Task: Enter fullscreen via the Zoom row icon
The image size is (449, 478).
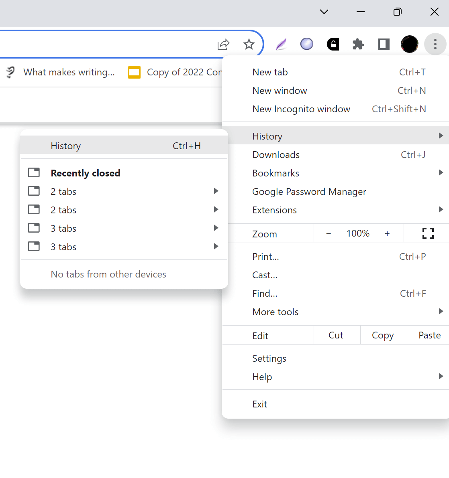Action: pyautogui.click(x=428, y=233)
